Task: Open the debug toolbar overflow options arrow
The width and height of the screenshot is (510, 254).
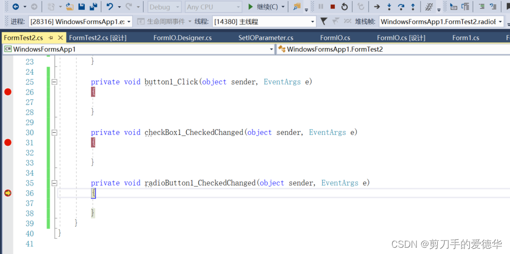Action: [439, 10]
